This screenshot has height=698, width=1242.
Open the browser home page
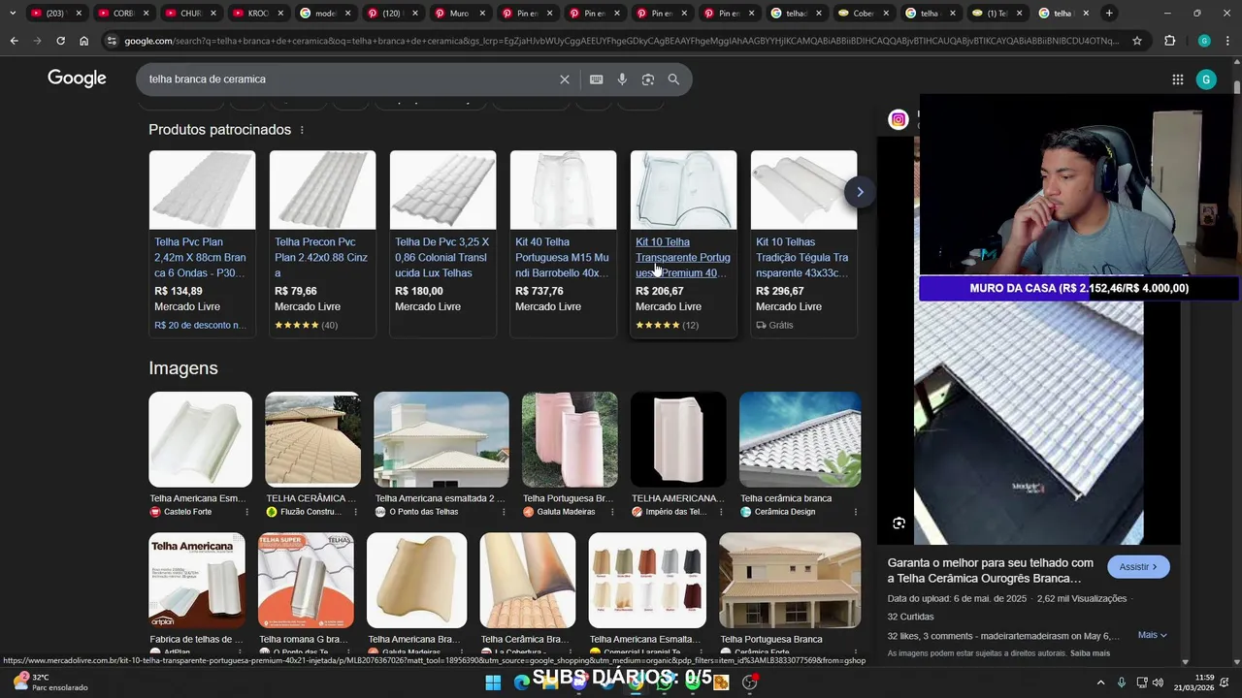coord(83,41)
